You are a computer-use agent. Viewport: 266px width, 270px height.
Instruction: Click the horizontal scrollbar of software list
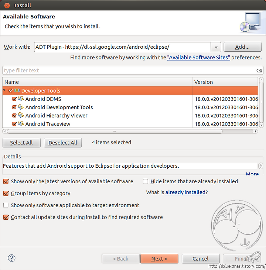click(115, 131)
